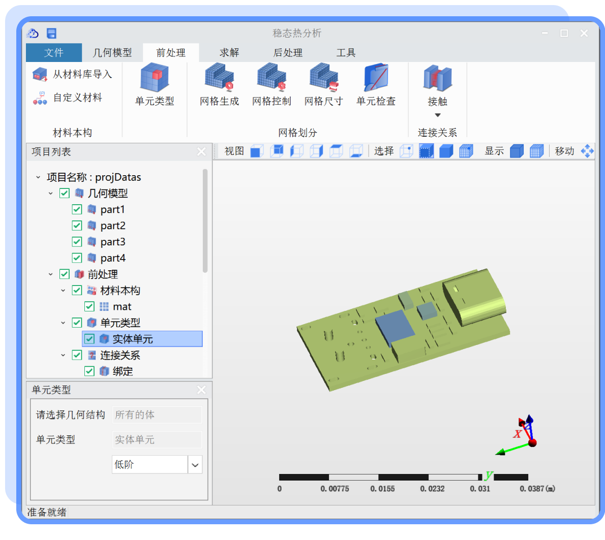
Task: Show solid shaded display mode
Action: [x=517, y=151]
